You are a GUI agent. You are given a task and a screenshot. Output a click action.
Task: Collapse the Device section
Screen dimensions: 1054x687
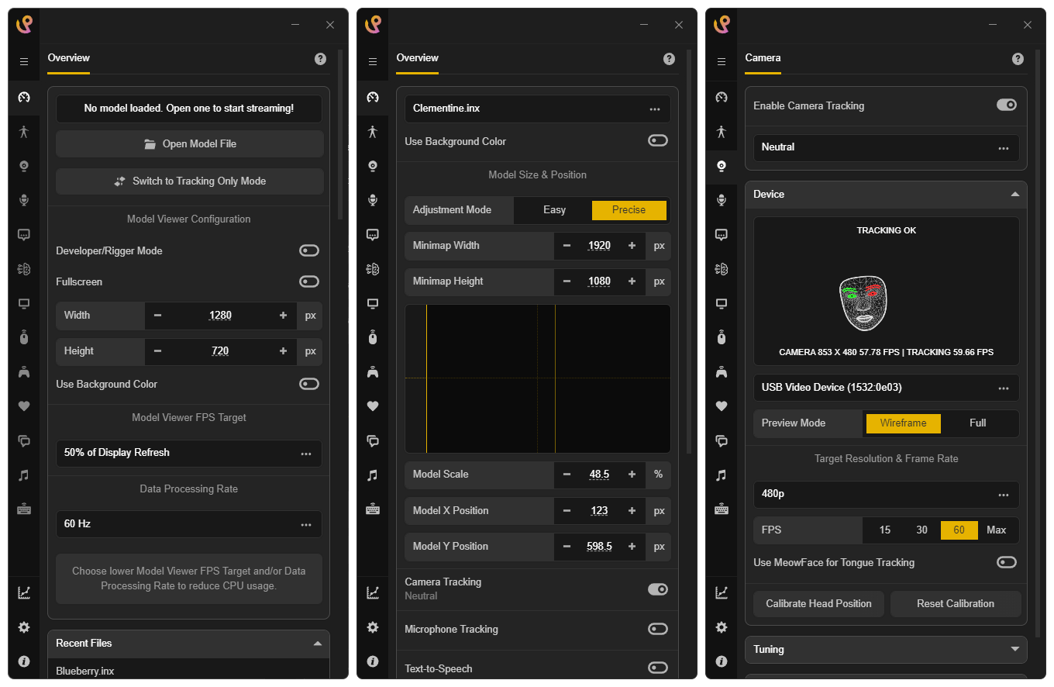(x=887, y=195)
